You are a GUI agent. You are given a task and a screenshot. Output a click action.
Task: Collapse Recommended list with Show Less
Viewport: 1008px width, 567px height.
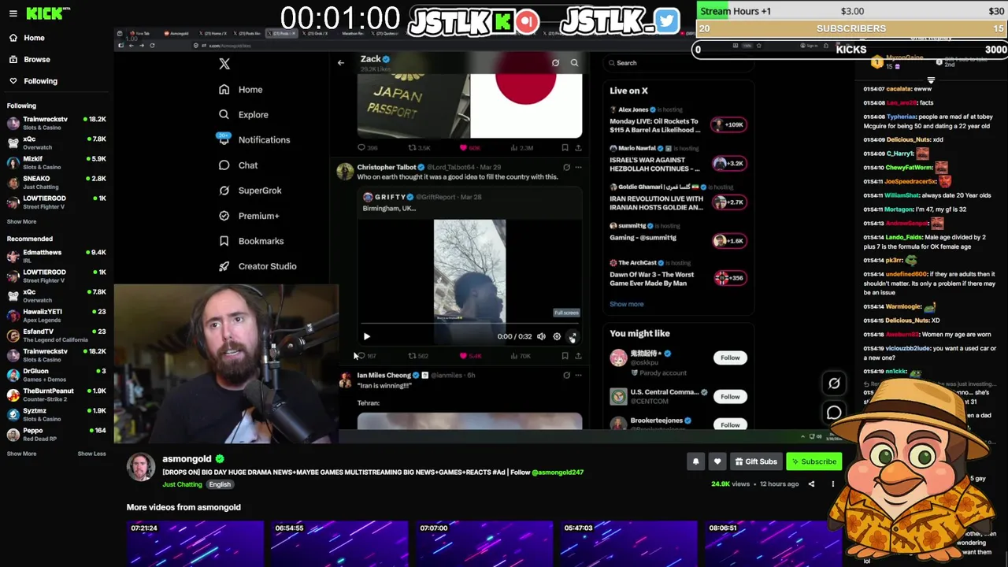[x=91, y=454]
